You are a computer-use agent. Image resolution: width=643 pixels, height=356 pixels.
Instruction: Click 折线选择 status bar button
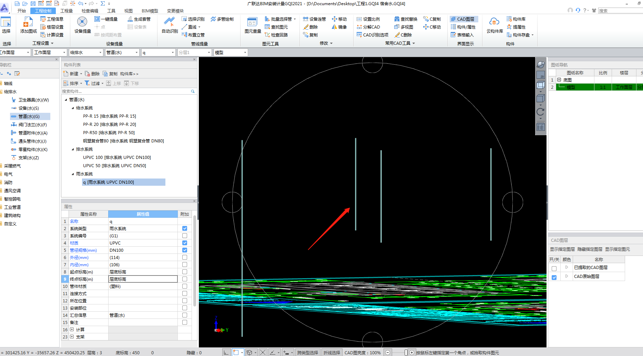(331, 353)
